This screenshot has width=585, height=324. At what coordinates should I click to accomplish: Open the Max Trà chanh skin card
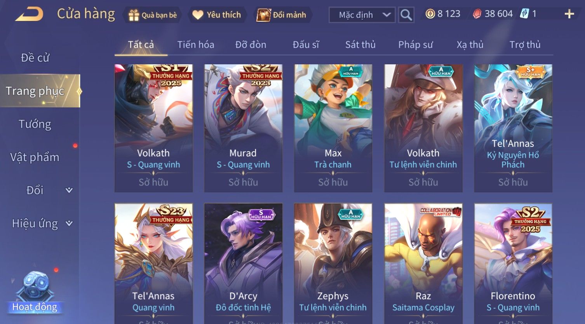point(333,128)
